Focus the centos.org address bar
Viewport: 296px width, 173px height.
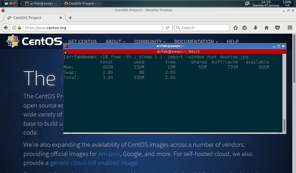coord(92,28)
